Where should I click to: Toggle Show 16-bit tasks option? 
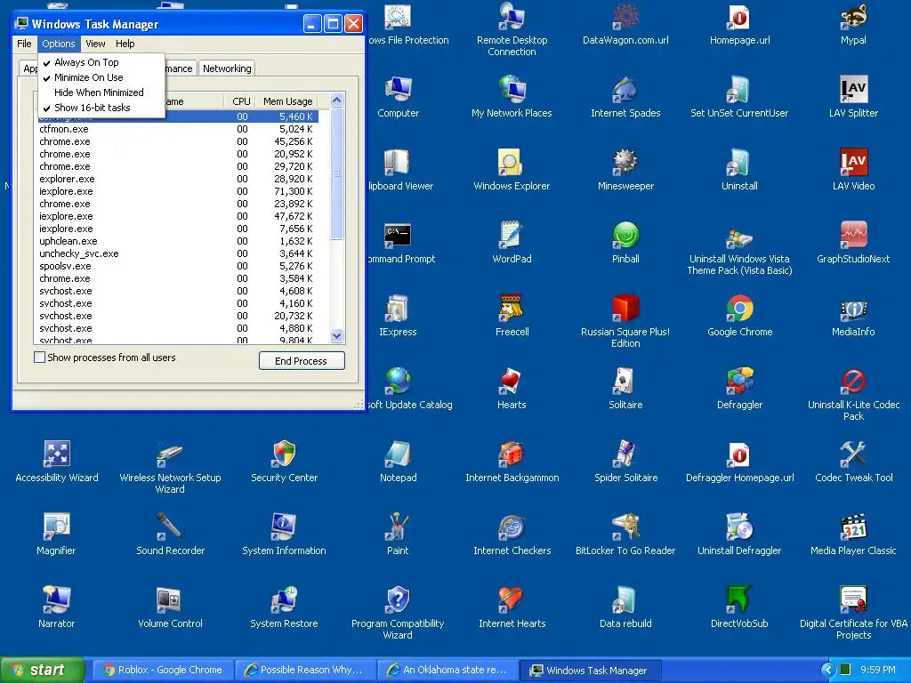[x=101, y=108]
